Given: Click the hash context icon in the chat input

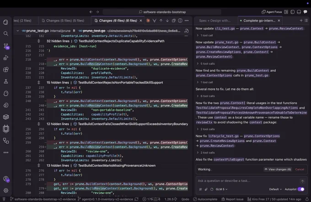Looking at the screenshot, I should [200, 189].
